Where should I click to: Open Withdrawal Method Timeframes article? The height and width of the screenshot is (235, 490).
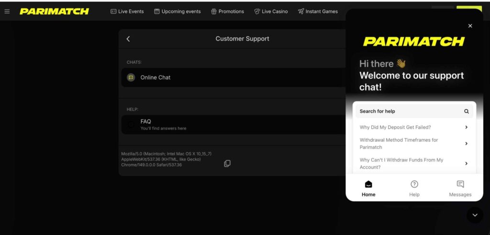coord(414,144)
